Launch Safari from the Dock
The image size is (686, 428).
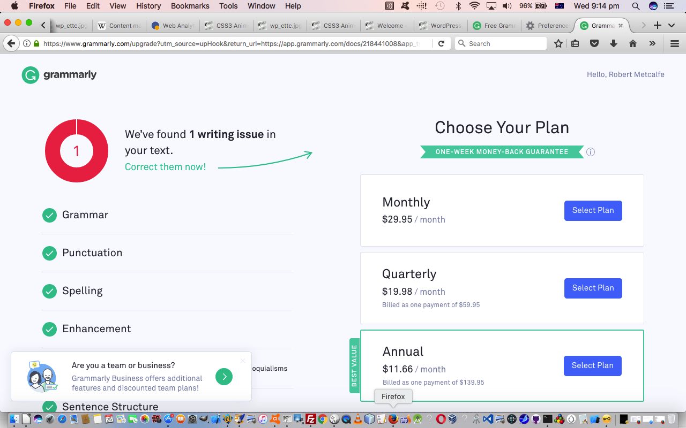click(62, 418)
